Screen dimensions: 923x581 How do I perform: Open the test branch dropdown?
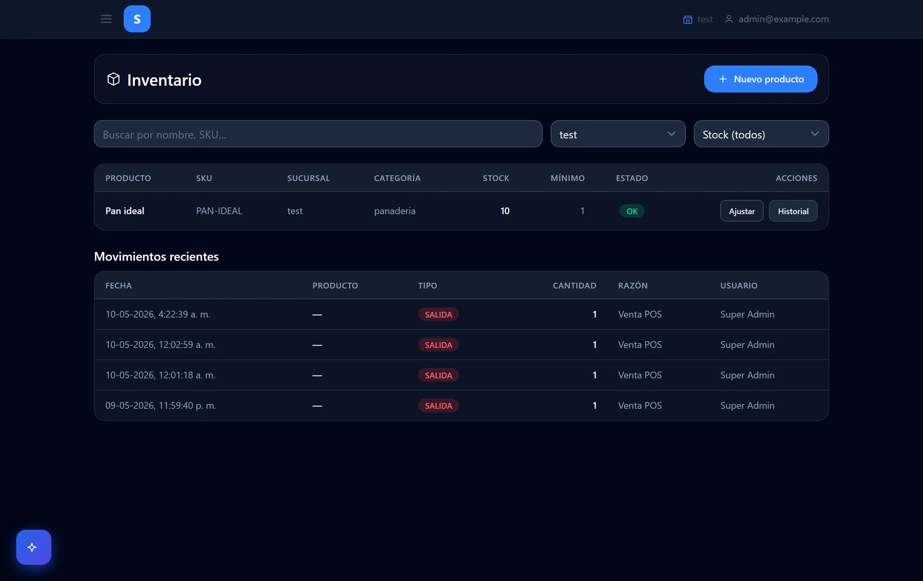[x=618, y=134]
